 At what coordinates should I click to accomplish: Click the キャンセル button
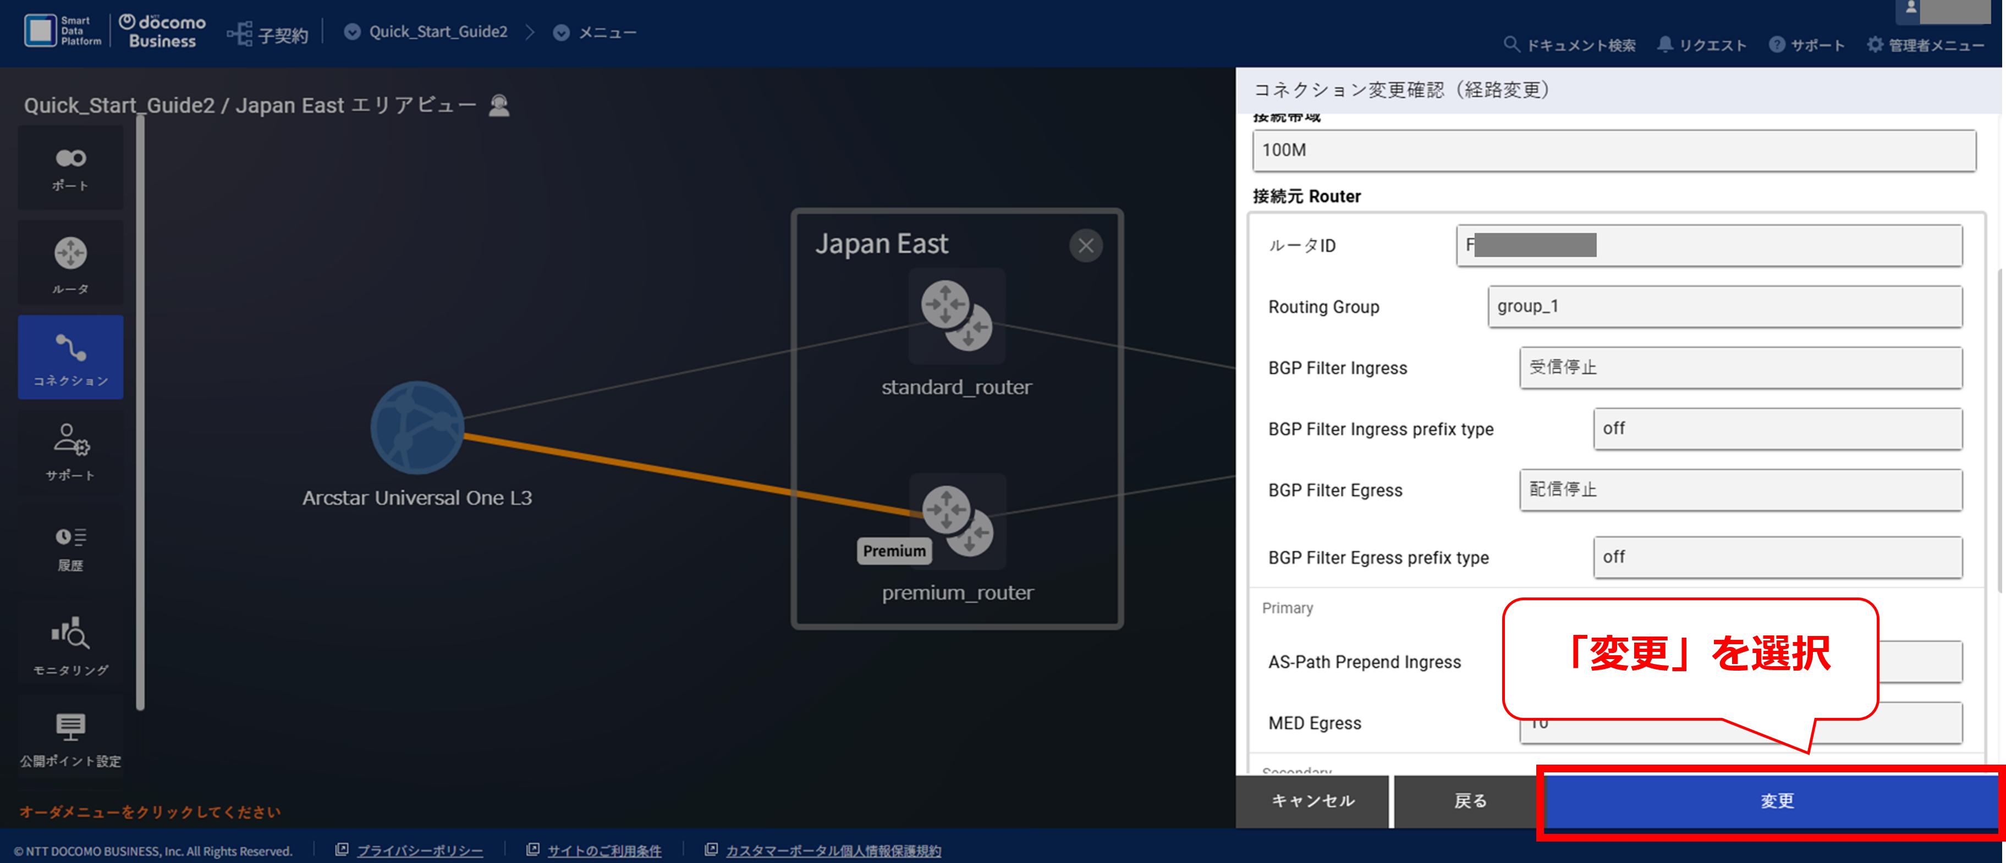[x=1312, y=801]
